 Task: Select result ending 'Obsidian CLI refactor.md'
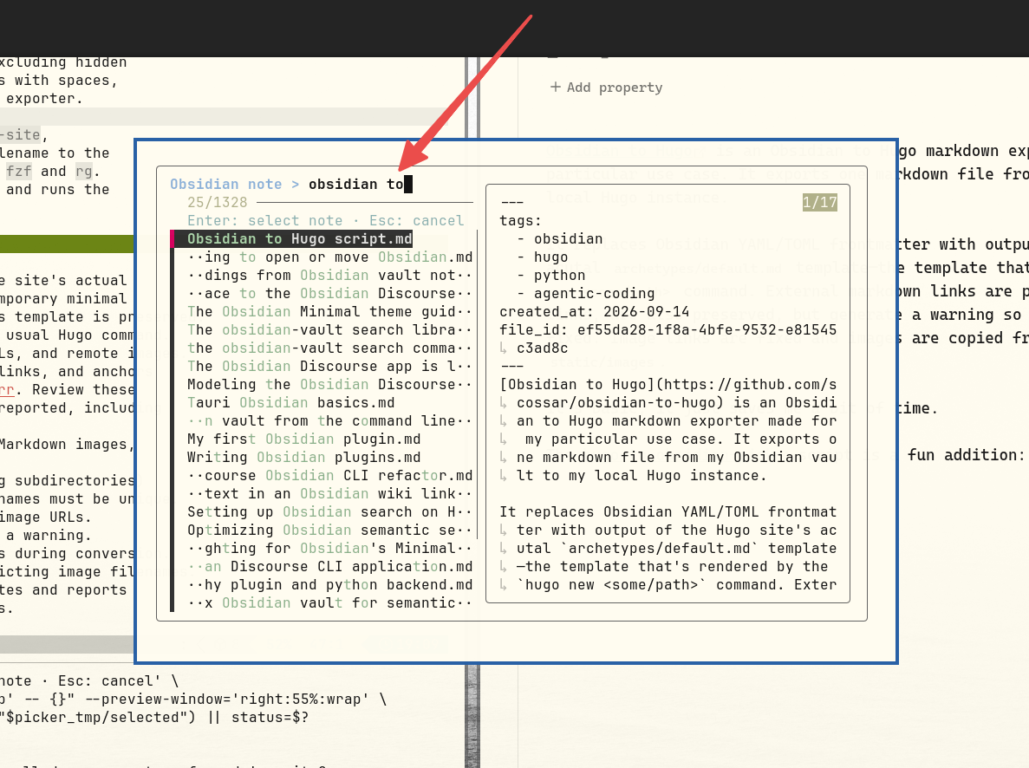(329, 475)
